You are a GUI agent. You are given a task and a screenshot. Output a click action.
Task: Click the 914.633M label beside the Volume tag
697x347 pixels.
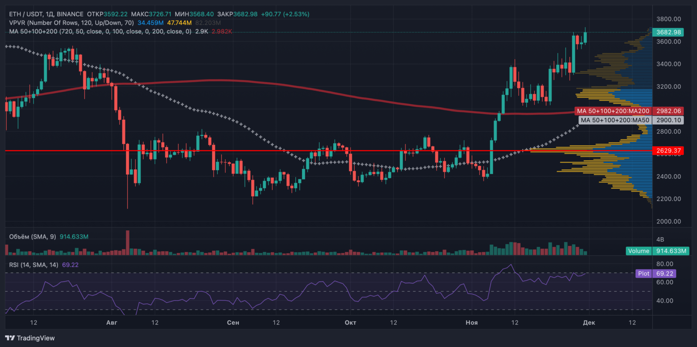671,251
